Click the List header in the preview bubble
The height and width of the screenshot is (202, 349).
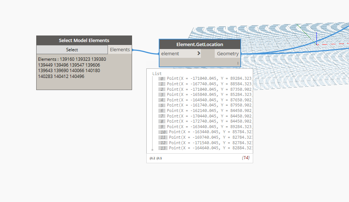pos(157,74)
